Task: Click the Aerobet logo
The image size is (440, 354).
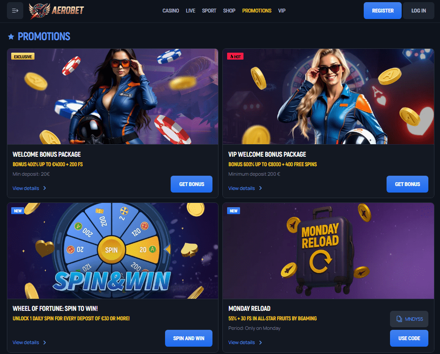Action: tap(56, 11)
